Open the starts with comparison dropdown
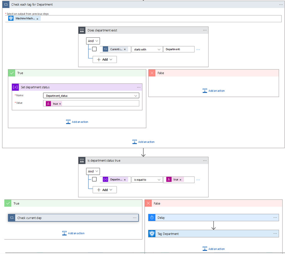Image resolution: width=285 pixels, height=254 pixels. click(147, 49)
